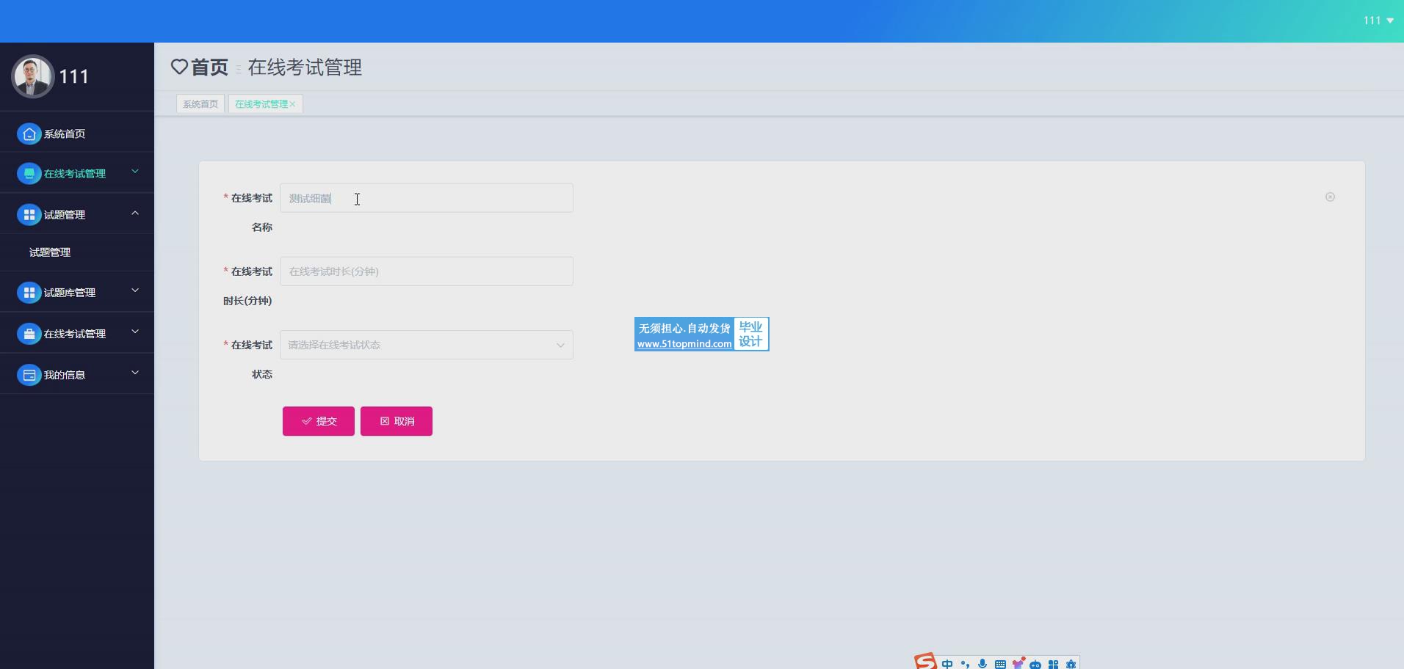
Task: Click the 在线考试管理 page title text
Action: point(305,67)
